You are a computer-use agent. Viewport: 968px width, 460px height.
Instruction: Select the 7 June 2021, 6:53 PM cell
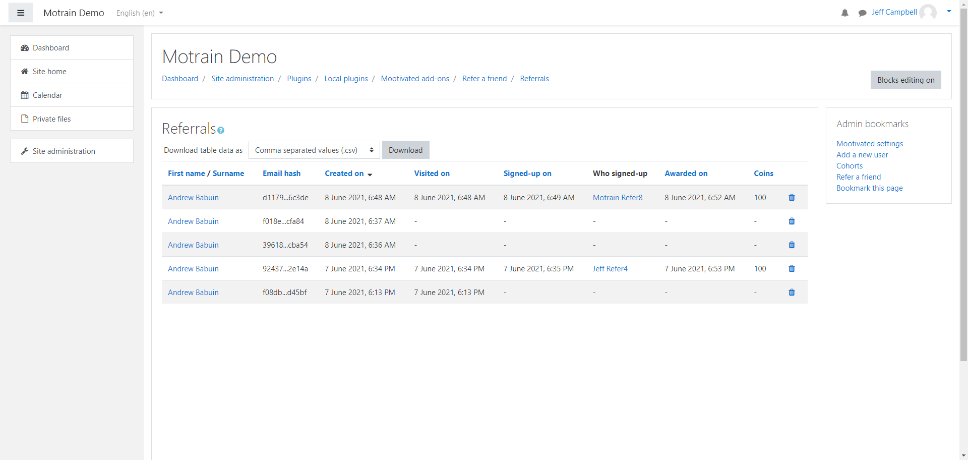click(x=700, y=269)
